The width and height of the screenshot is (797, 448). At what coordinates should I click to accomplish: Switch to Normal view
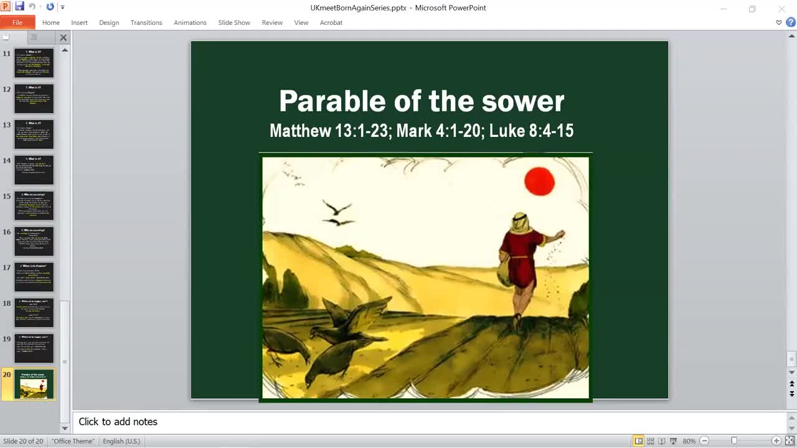click(638, 441)
